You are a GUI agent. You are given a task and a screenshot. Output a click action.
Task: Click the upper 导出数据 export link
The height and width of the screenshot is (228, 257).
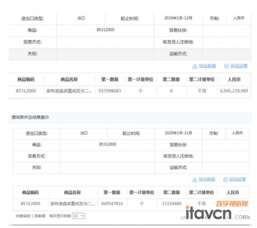tap(207, 66)
